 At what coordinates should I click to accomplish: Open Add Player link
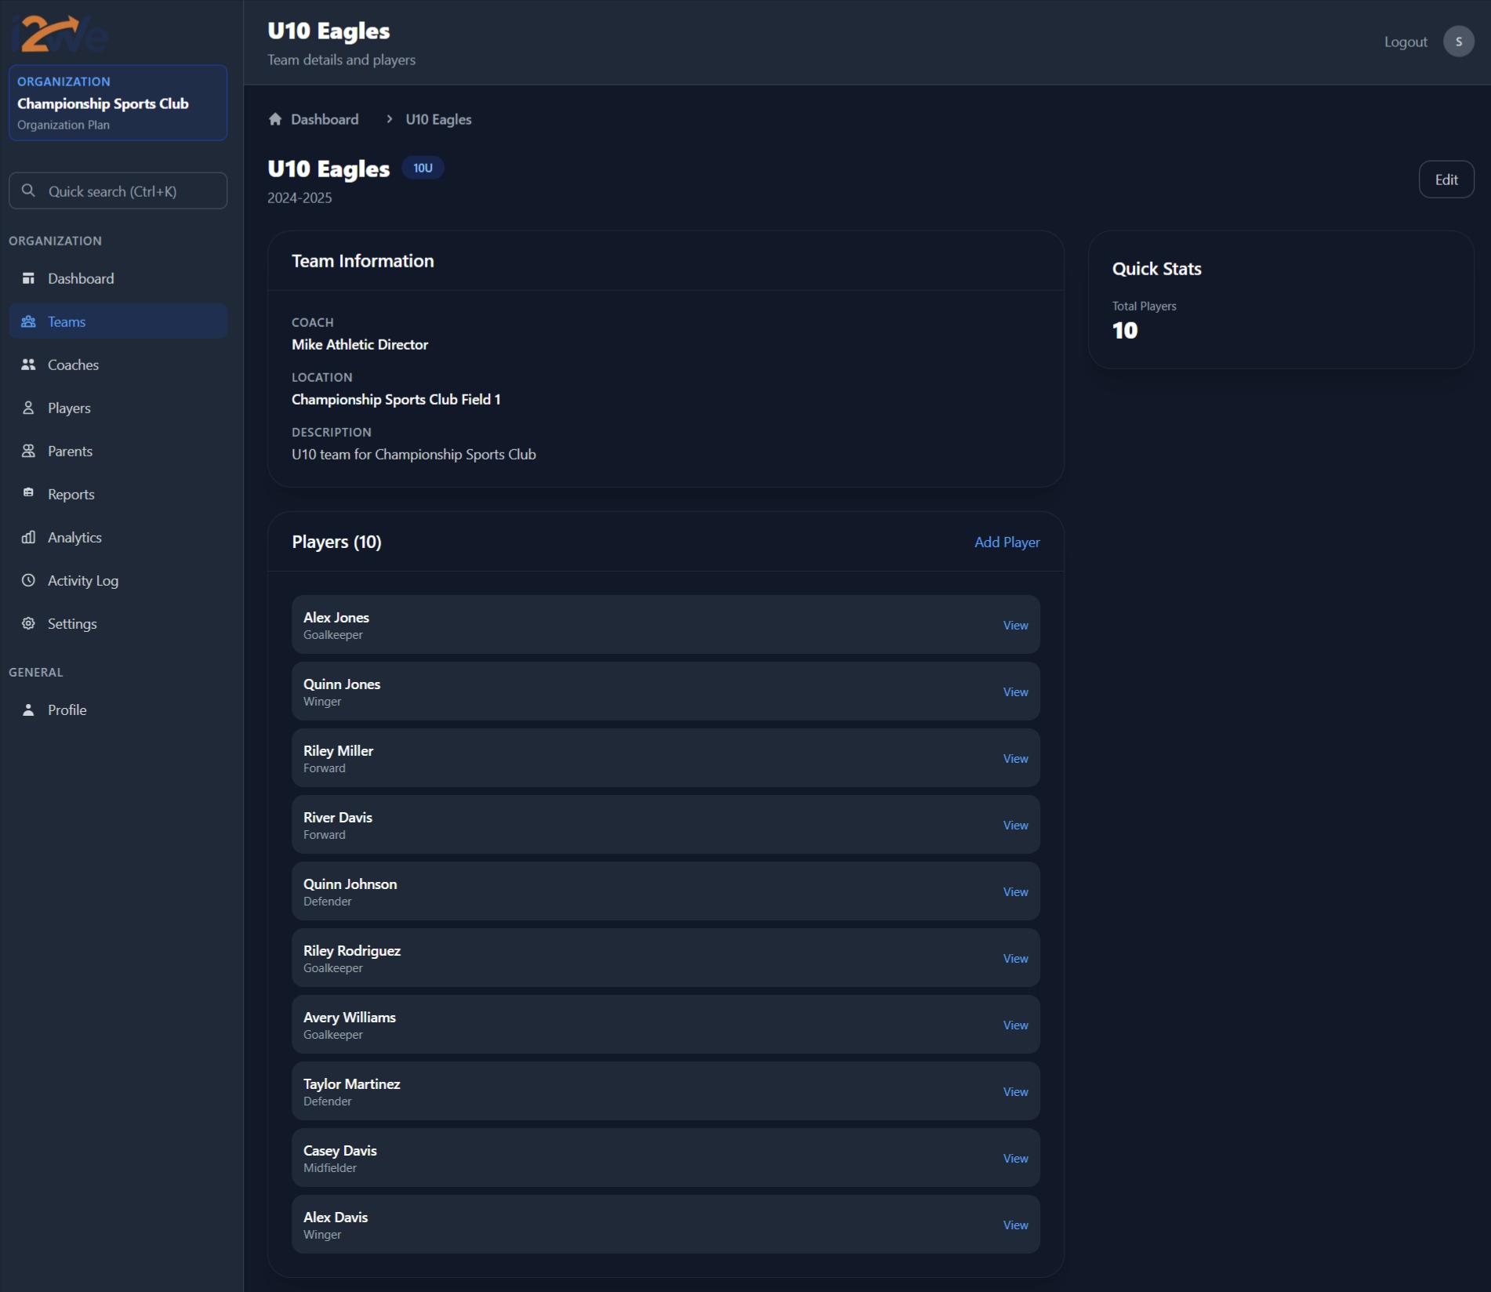coord(1007,542)
